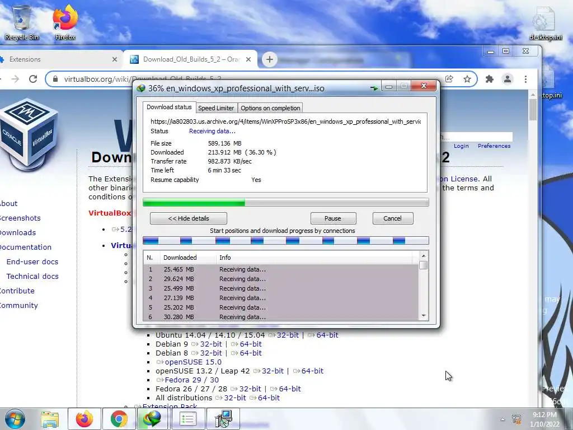Open the Firefox desktop shortcut
The width and height of the screenshot is (573, 430).
point(65,22)
